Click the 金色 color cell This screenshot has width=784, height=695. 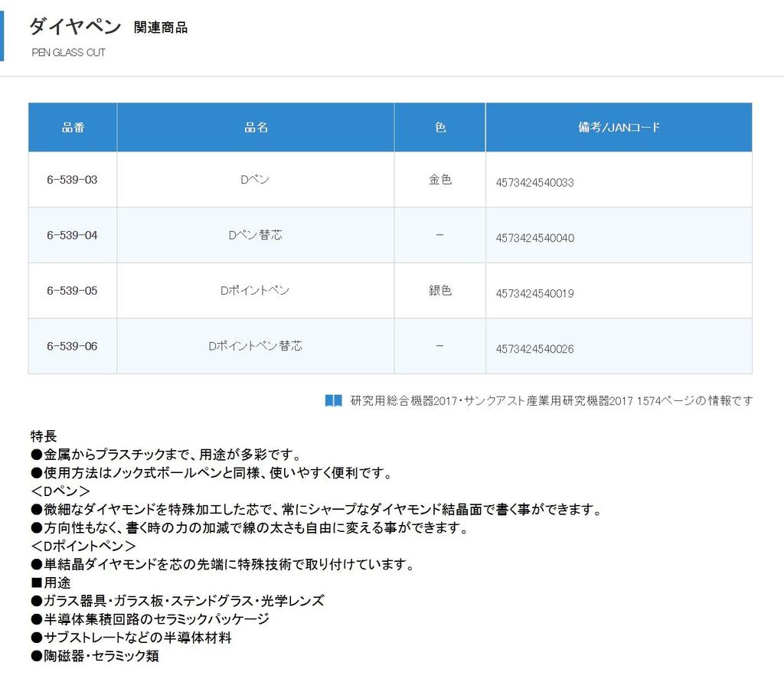[440, 180]
